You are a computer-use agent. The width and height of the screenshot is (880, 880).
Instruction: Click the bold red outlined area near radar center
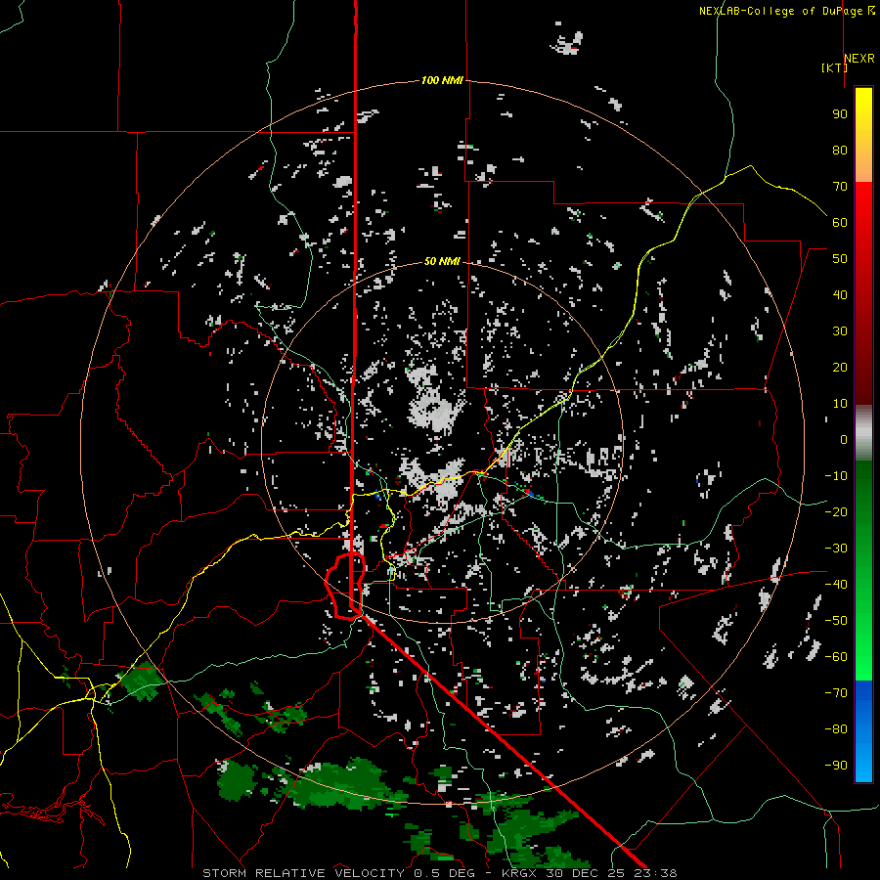[x=345, y=586]
